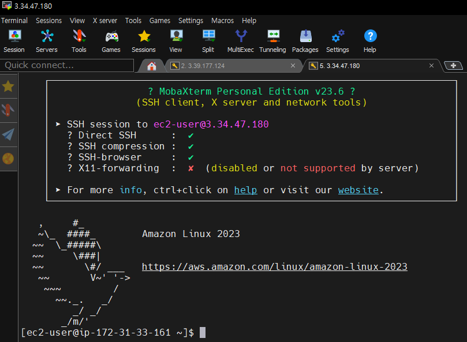Open the Sessions star icon
467x342 pixels.
[x=144, y=41]
